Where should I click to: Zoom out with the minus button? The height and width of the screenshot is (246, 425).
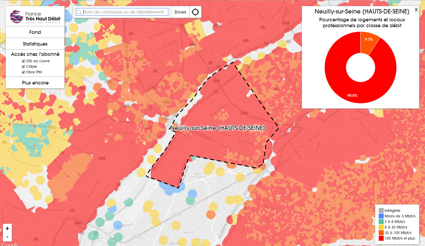pos(7,237)
